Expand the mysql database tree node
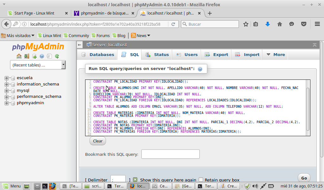Image resolution: width=324 pixels, height=190 pixels. [7, 91]
